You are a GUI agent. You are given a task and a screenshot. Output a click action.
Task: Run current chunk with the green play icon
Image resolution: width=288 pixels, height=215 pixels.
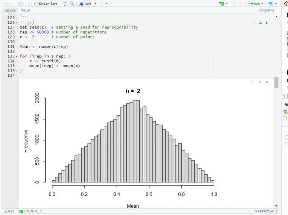click(x=267, y=23)
